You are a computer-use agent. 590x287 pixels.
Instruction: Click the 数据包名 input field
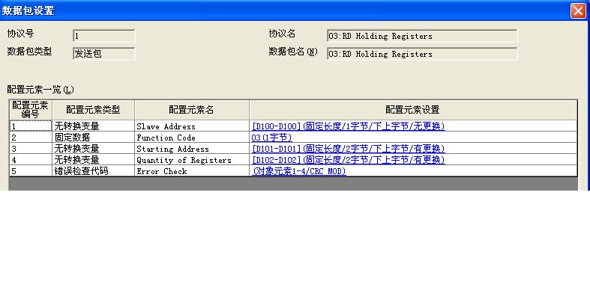tap(422, 54)
